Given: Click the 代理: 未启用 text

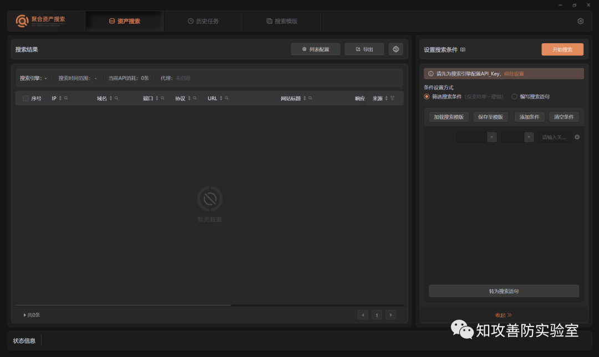Looking at the screenshot, I should tap(175, 78).
